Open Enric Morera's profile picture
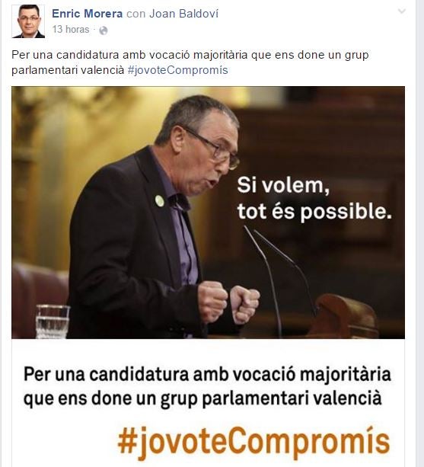 coord(28,21)
